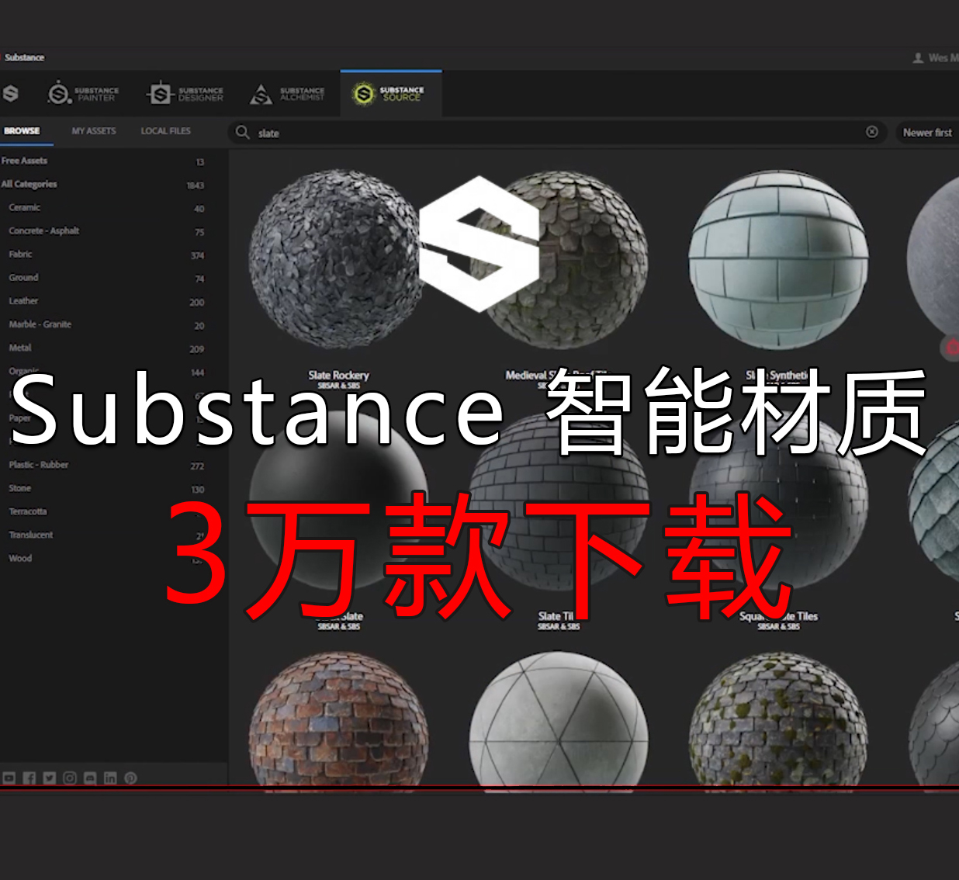Switch to the Substance Alchemist tab
The width and height of the screenshot is (959, 880).
coord(287,94)
